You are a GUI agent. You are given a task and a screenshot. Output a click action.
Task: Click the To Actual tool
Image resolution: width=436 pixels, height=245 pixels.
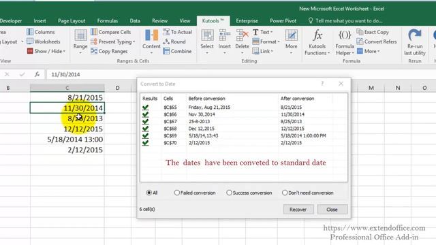pos(177,32)
